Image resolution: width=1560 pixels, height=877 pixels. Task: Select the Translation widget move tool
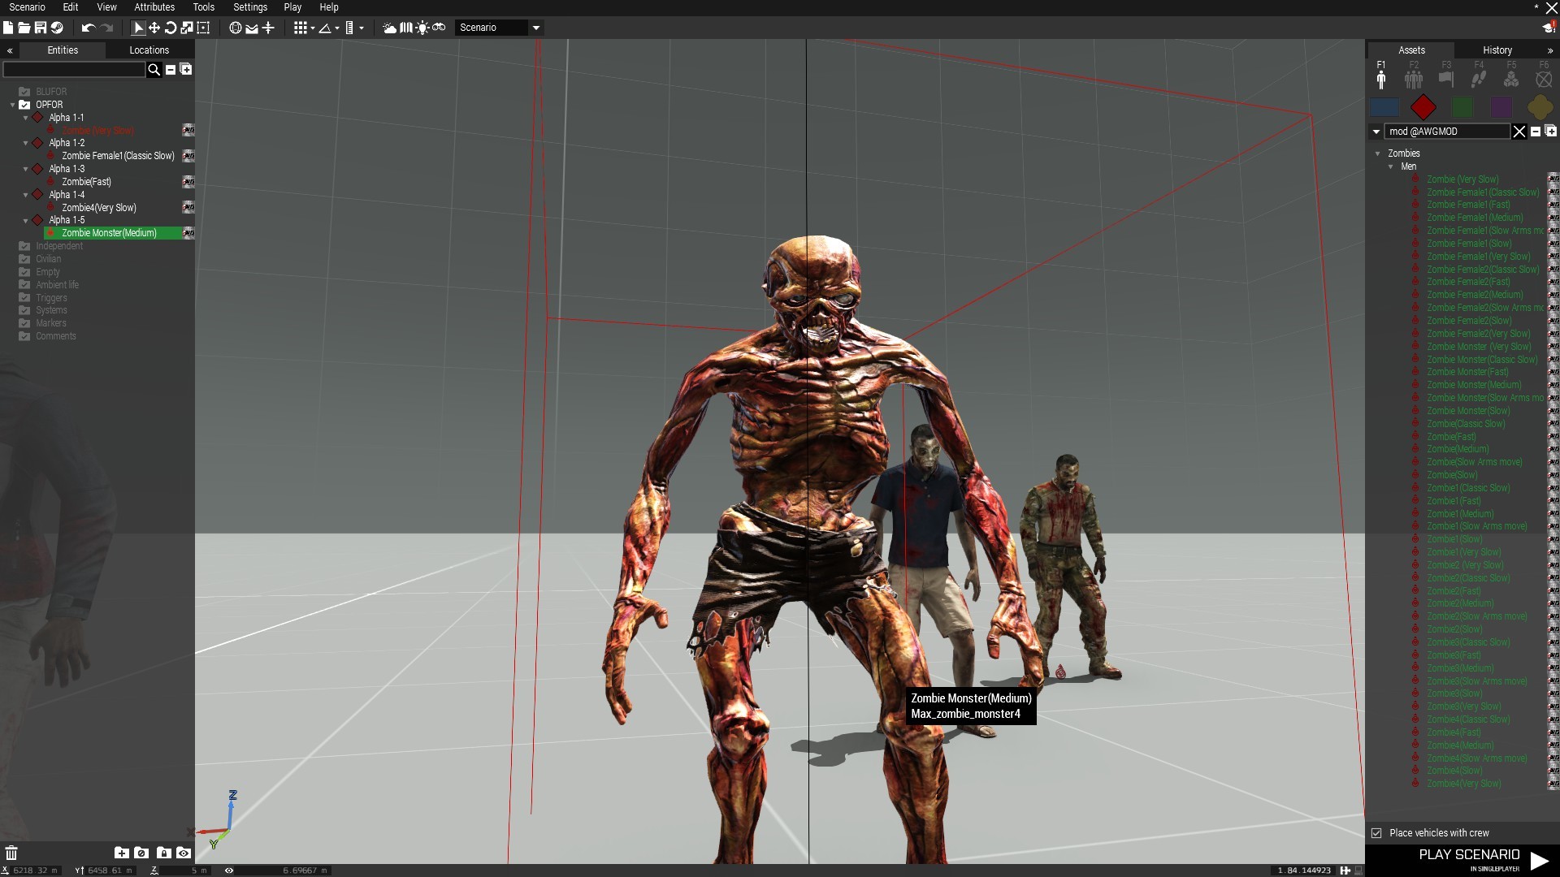pos(154,28)
